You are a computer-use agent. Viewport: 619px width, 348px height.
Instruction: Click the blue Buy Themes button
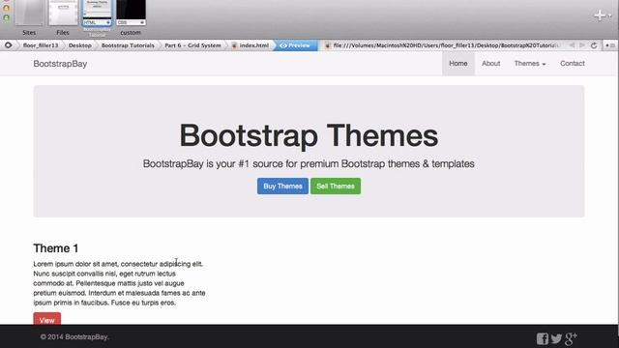(282, 187)
